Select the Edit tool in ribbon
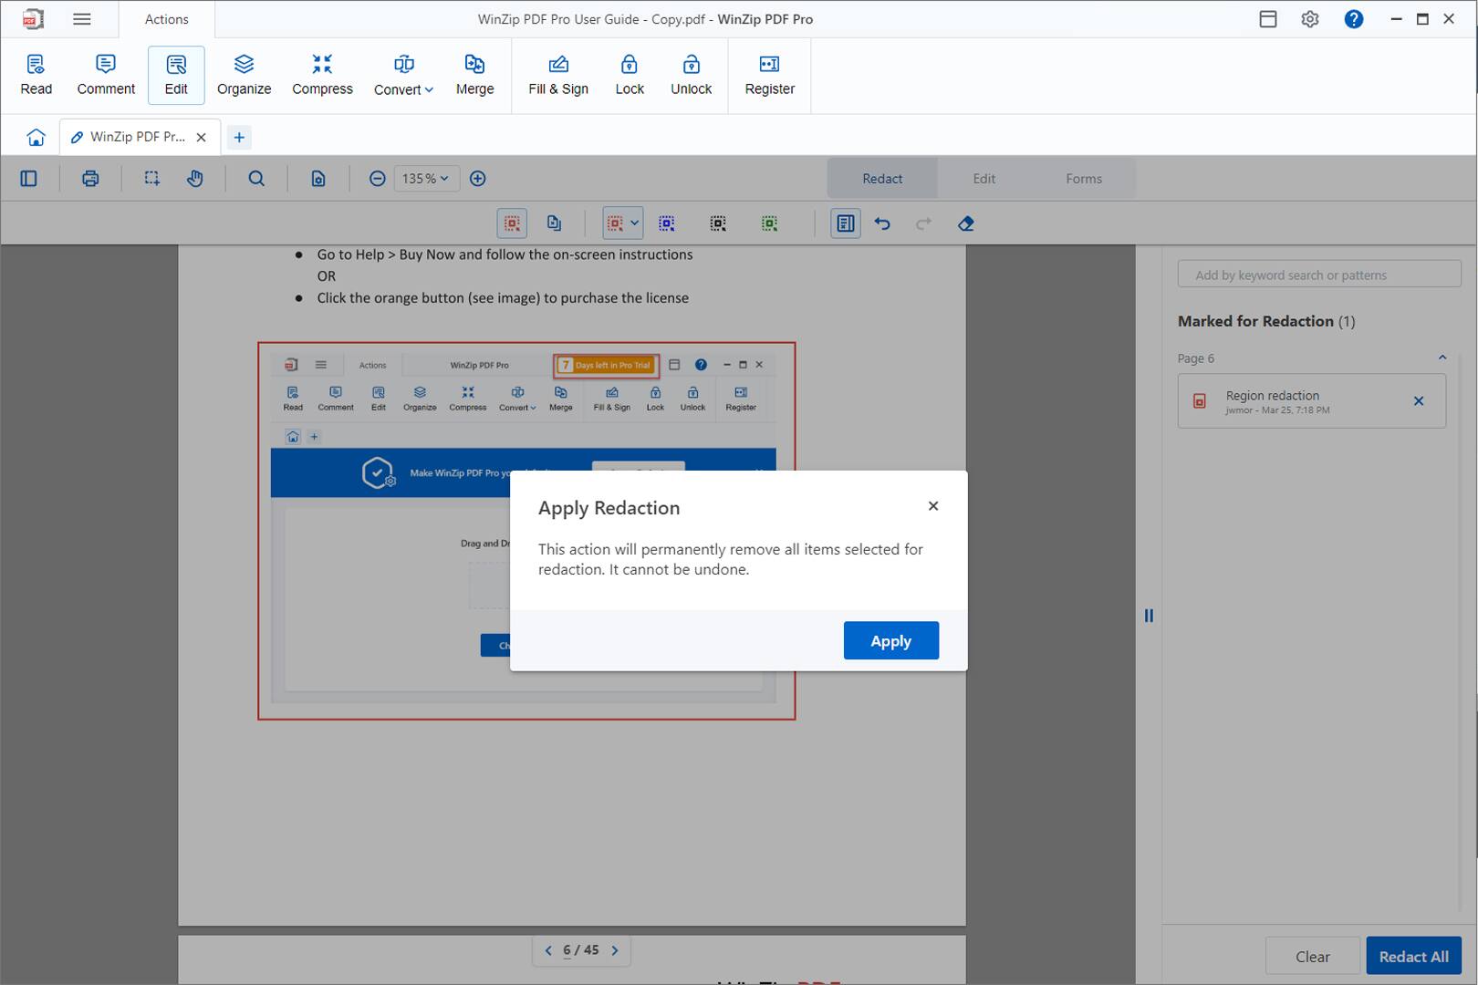This screenshot has height=985, width=1478. click(176, 75)
